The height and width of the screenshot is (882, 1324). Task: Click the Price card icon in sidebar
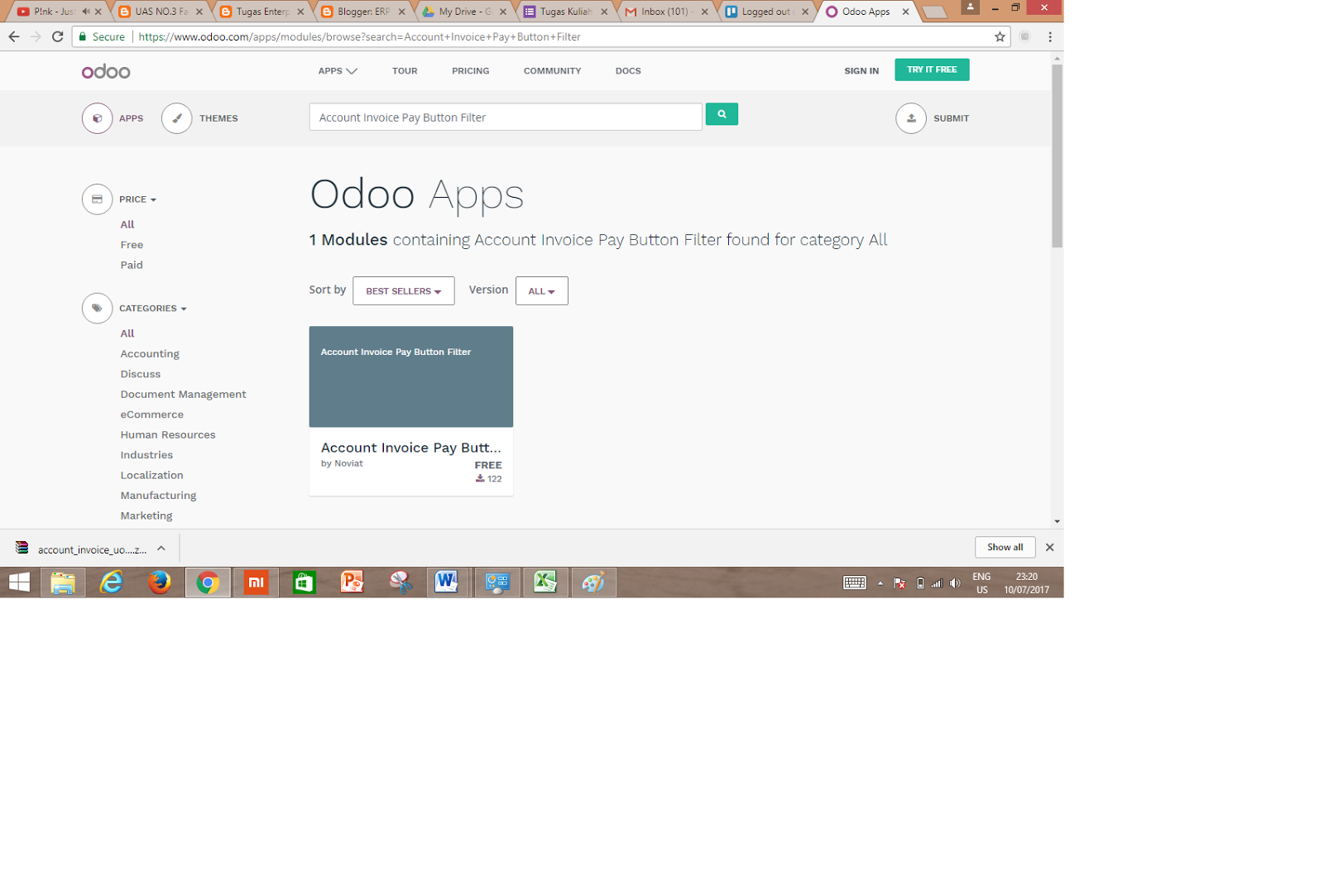pos(97,199)
